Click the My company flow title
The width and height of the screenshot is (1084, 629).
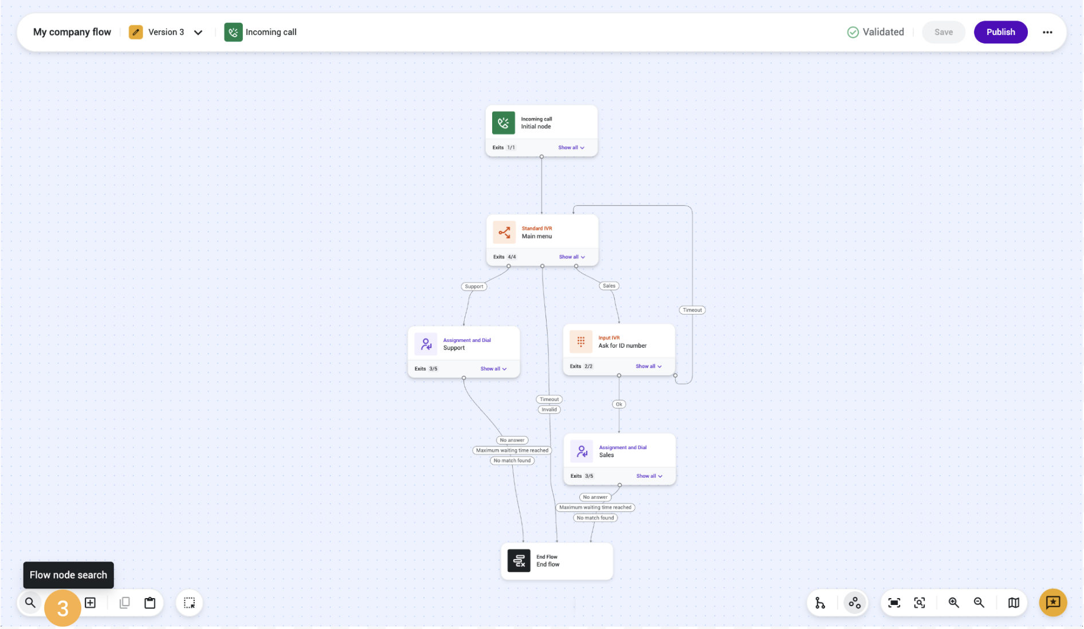[72, 32]
